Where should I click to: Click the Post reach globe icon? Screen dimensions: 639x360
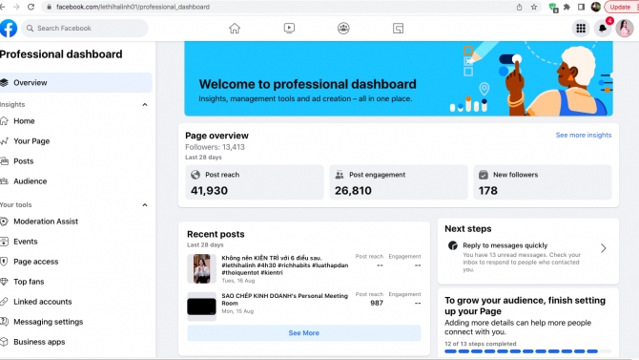[196, 175]
